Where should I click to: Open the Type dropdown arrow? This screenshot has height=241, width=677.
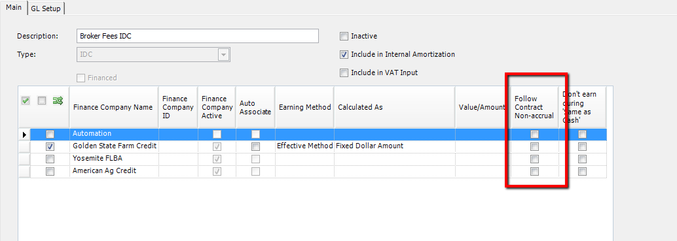tap(223, 55)
